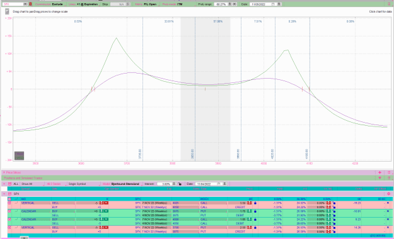Collapse the SPX group chevron
The height and width of the screenshot is (239, 394).
pyautogui.click(x=4, y=194)
